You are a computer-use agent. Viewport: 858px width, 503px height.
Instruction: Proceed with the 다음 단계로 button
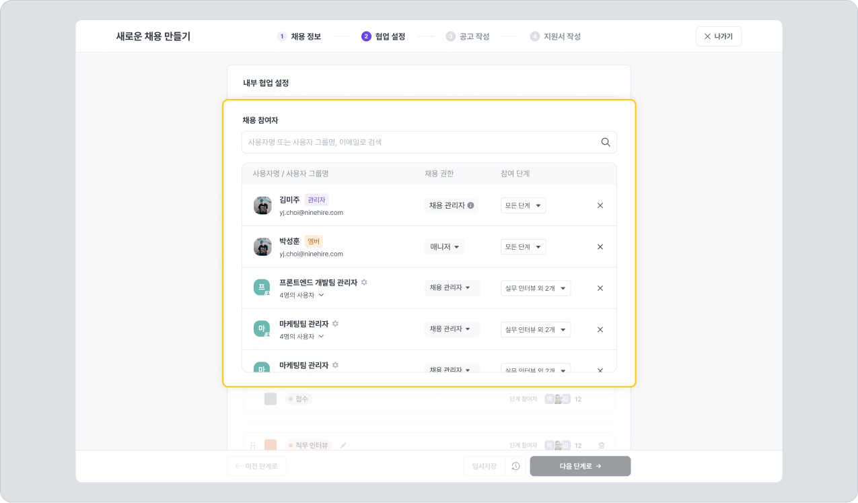[x=580, y=466]
